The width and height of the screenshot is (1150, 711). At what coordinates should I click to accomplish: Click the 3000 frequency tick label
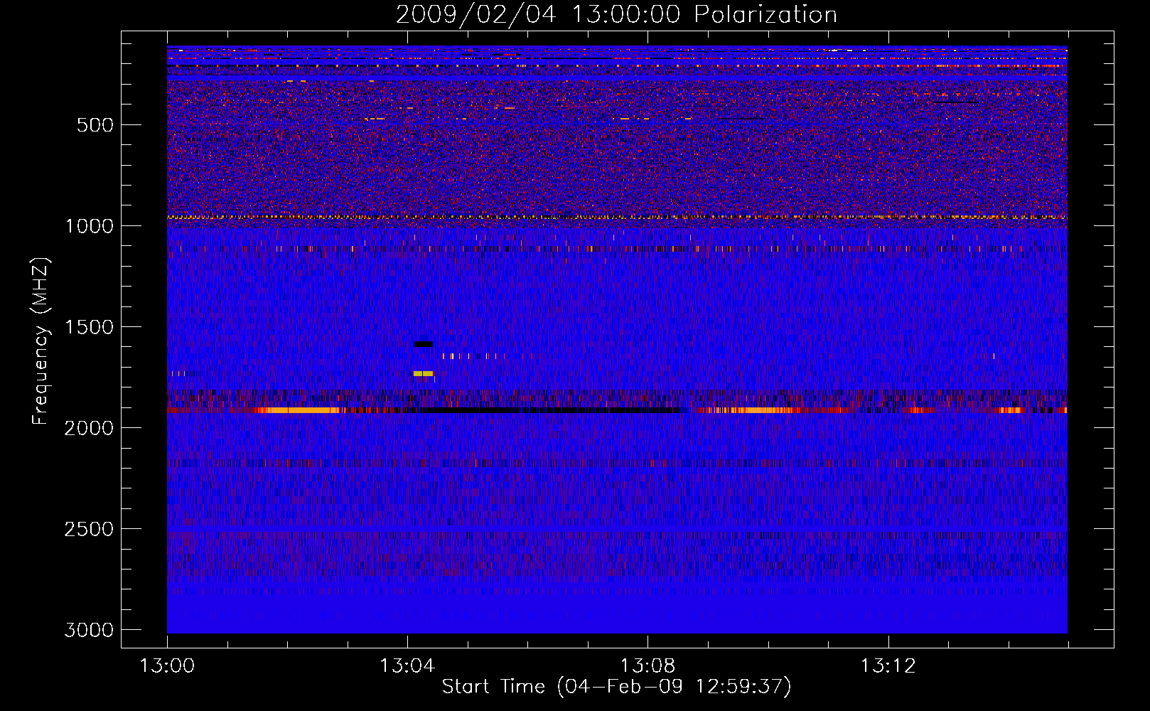[x=89, y=630]
